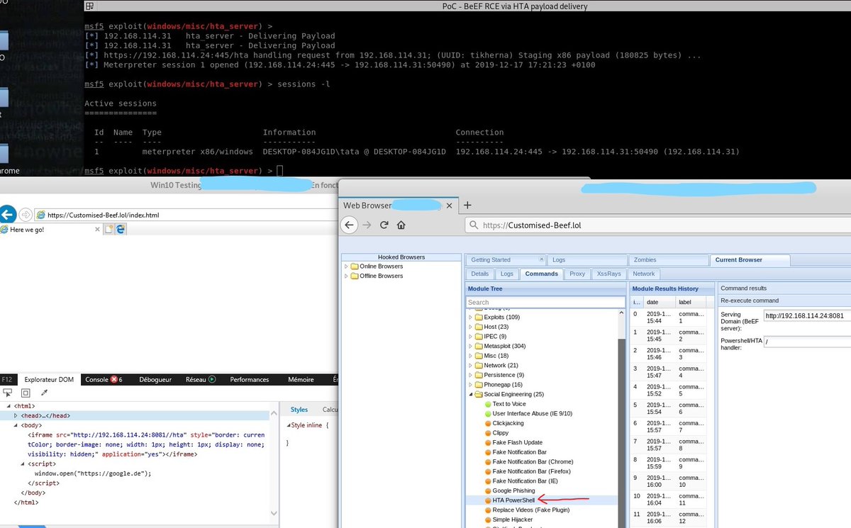The image size is (851, 528).
Task: Open result row 0 dated 15:44
Action: pos(668,317)
